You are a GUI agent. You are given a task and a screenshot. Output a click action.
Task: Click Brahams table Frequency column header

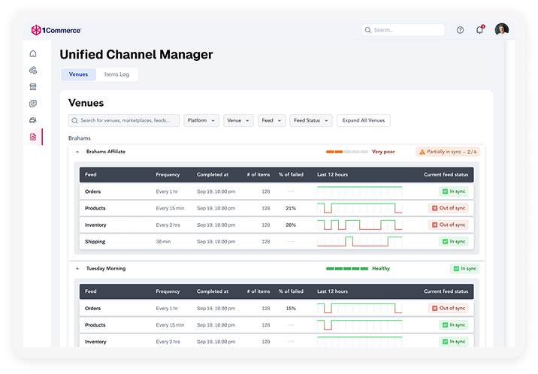pyautogui.click(x=168, y=175)
